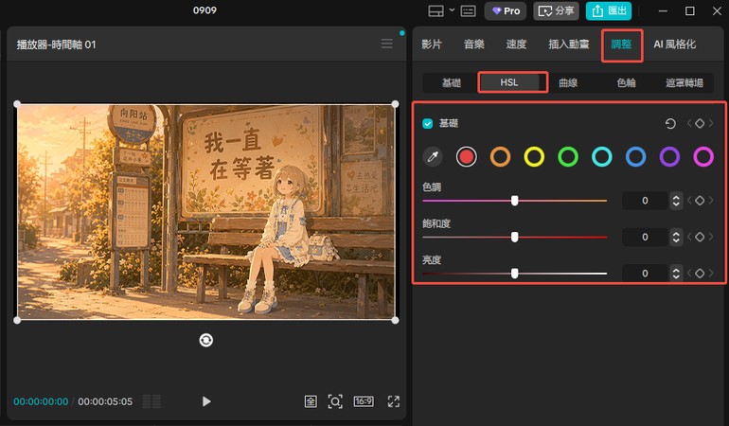The image size is (729, 426).
Task: Expand the layout dropdown arrow
Action: point(452,9)
